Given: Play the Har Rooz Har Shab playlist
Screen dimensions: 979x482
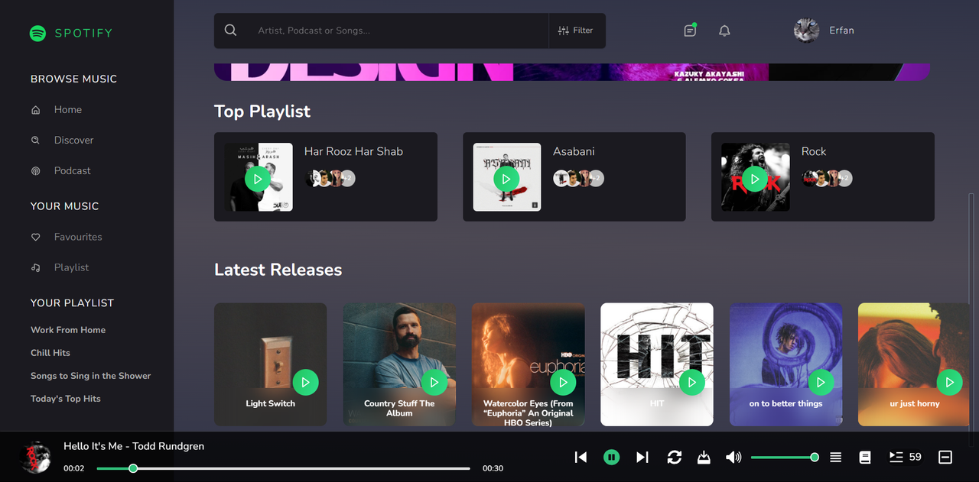Looking at the screenshot, I should pyautogui.click(x=258, y=179).
